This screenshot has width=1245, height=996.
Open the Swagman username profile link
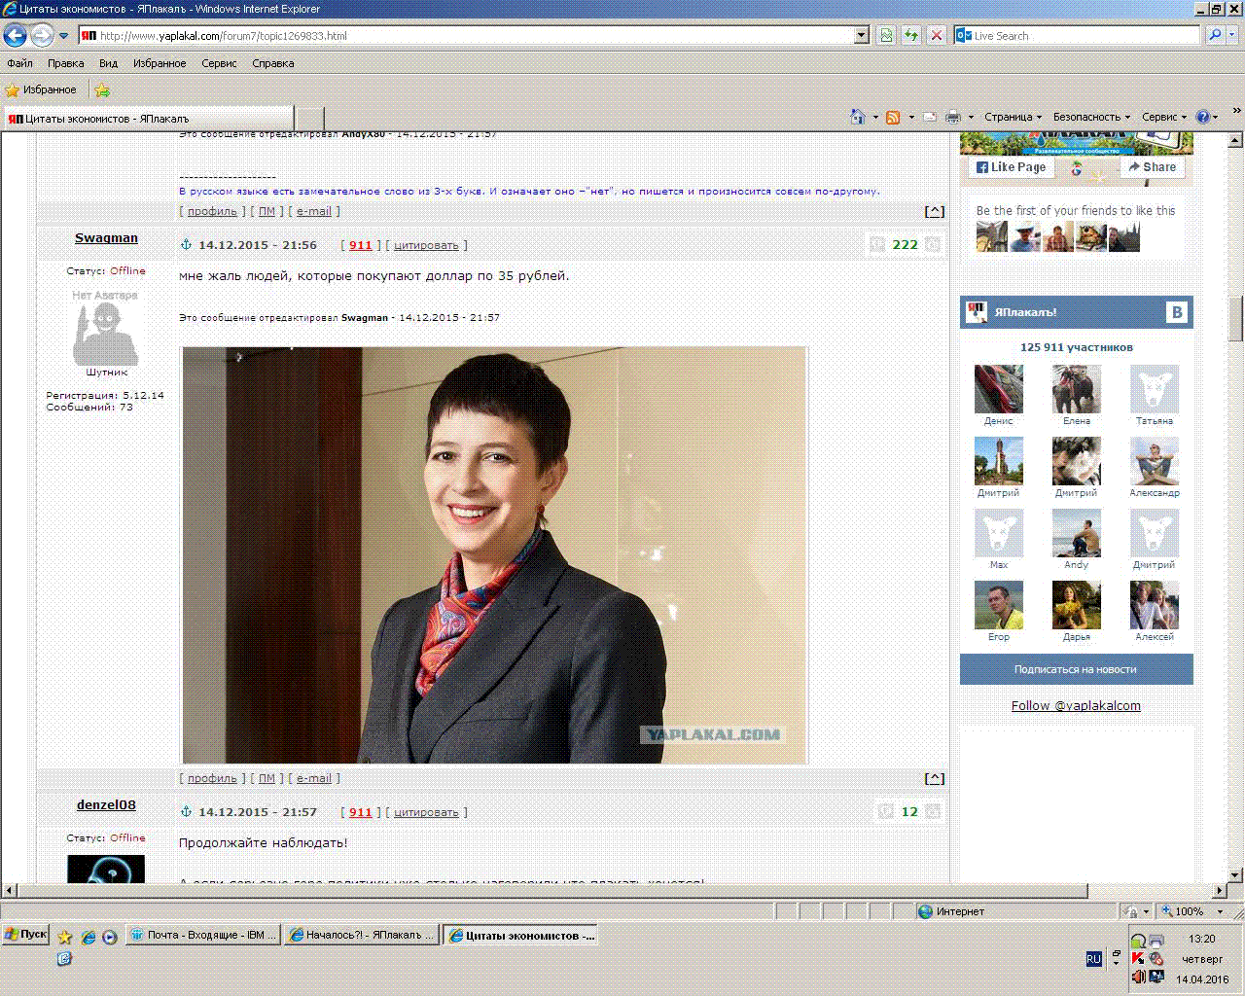click(x=106, y=238)
